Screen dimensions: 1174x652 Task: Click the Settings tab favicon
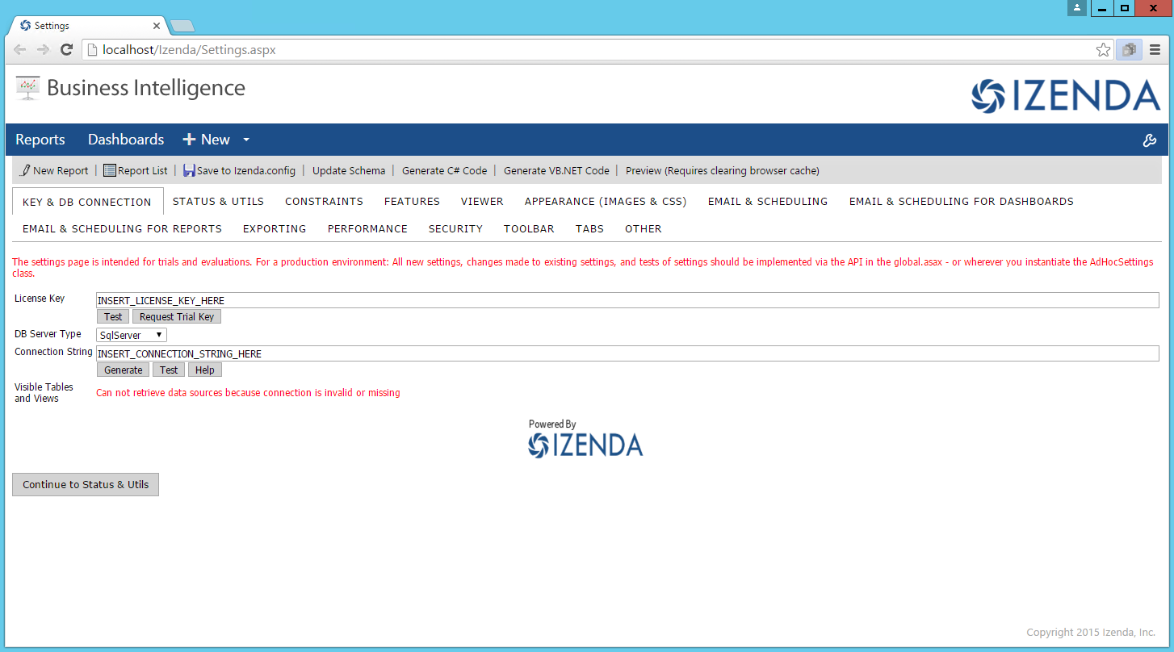point(25,26)
